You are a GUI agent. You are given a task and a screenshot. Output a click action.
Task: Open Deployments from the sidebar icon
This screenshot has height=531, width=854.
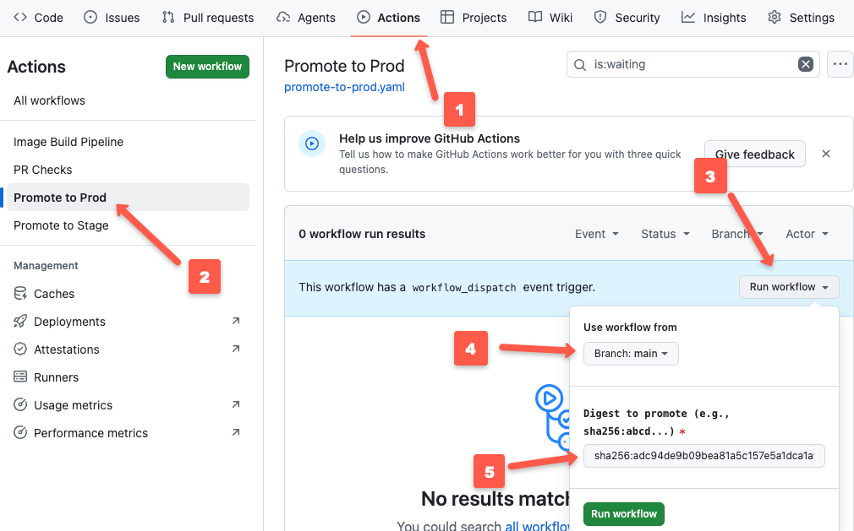[x=19, y=321]
